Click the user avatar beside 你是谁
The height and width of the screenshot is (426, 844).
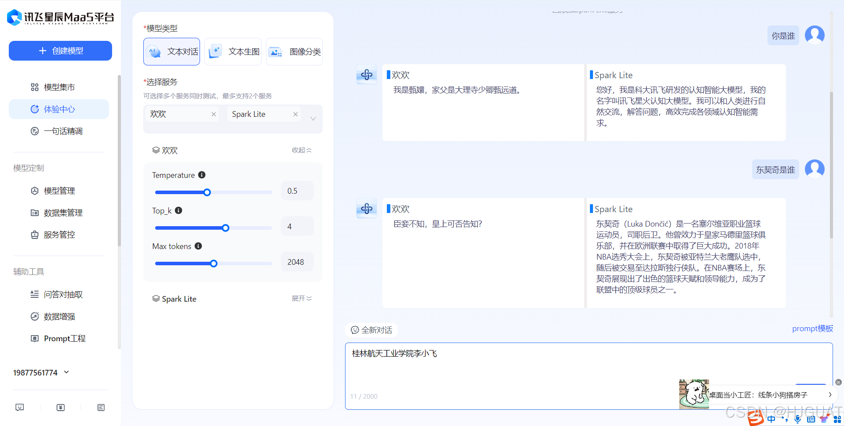pyautogui.click(x=815, y=35)
